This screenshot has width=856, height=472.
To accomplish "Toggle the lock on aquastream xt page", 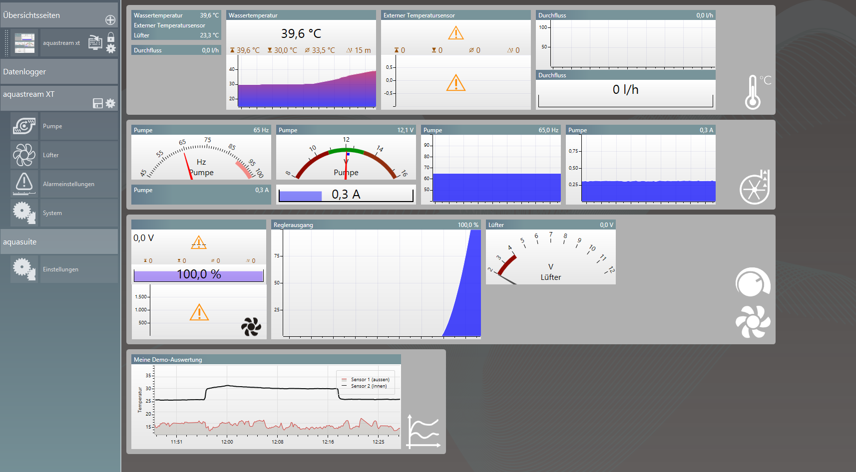I will click(111, 37).
